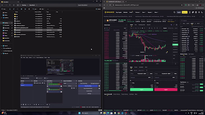Select the Cross margin tab

136,67
